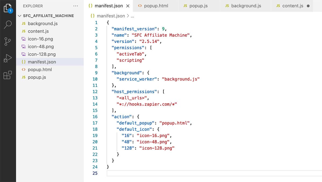
Task: Open the Extensions view
Action: tap(8, 75)
